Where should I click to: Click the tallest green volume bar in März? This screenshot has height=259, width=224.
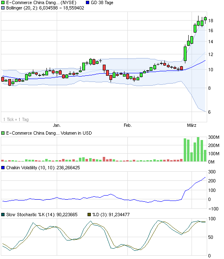[198, 149]
